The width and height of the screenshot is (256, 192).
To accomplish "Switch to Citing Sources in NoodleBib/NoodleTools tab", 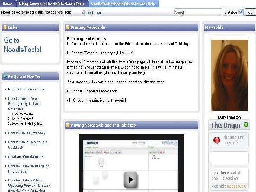I will pyautogui.click(x=51, y=4).
